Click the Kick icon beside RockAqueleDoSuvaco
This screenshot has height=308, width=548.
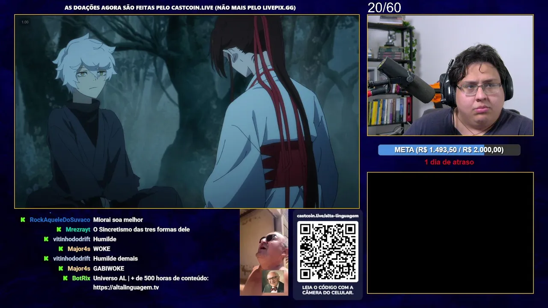pos(23,220)
